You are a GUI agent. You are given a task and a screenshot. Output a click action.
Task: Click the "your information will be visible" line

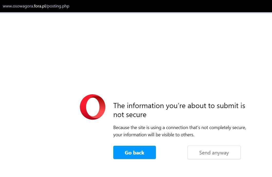pyautogui.click(x=154, y=135)
